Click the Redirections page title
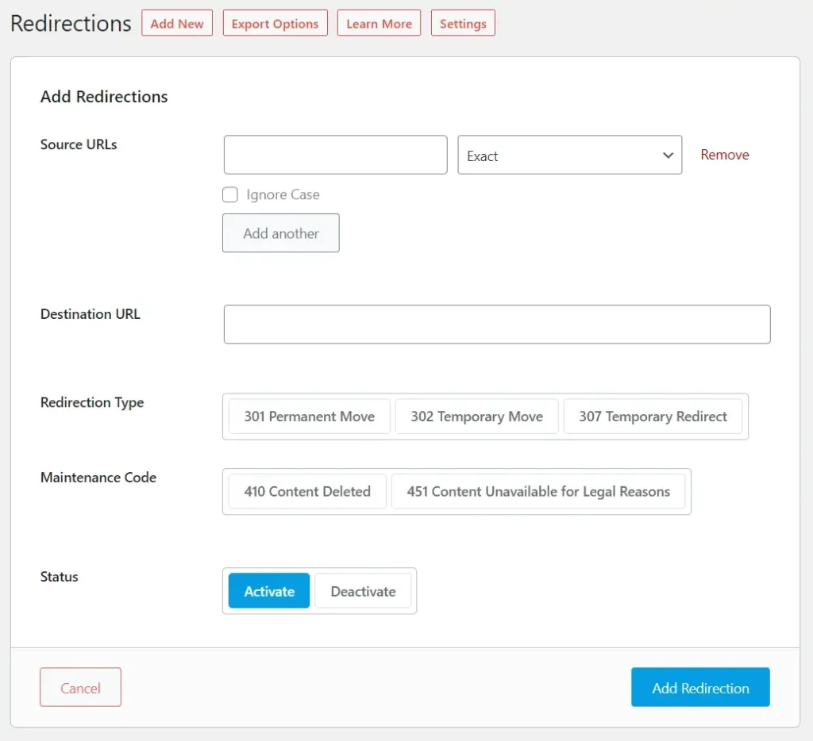Image resolution: width=813 pixels, height=741 pixels. click(x=71, y=23)
